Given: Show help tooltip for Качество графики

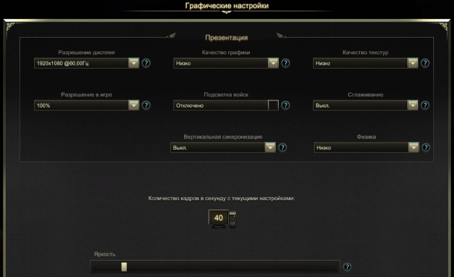Looking at the screenshot, I should coord(286,63).
